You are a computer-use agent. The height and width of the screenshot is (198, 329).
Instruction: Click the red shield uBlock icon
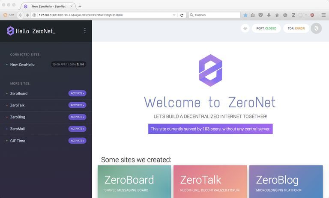click(x=312, y=15)
